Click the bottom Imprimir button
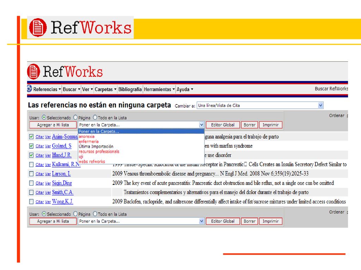The width and height of the screenshot is (361, 270). tap(270, 221)
